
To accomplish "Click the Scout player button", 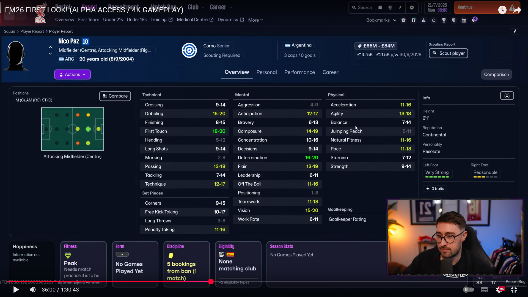I will coord(448,53).
